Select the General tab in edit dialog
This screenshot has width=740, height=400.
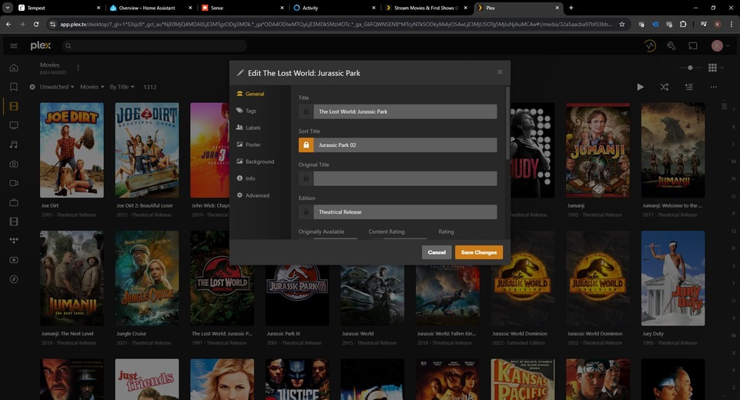[250, 94]
